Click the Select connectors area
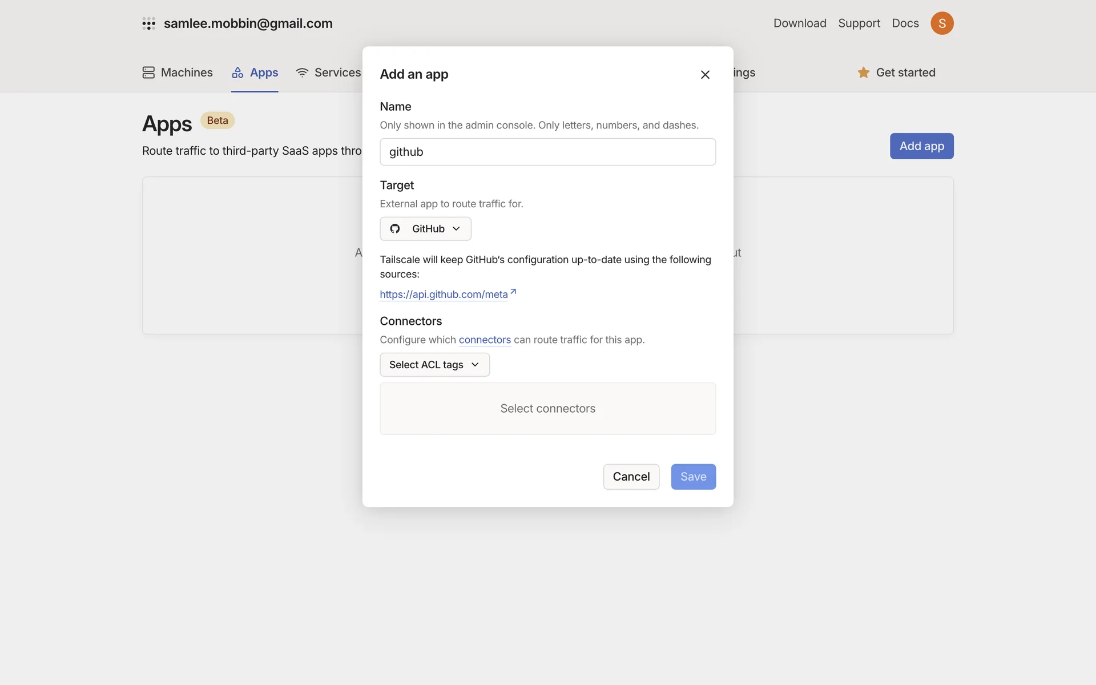This screenshot has width=1096, height=685. pos(547,409)
